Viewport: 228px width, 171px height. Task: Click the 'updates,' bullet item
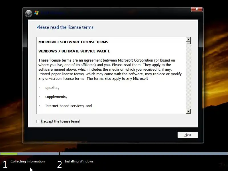coord(52,88)
